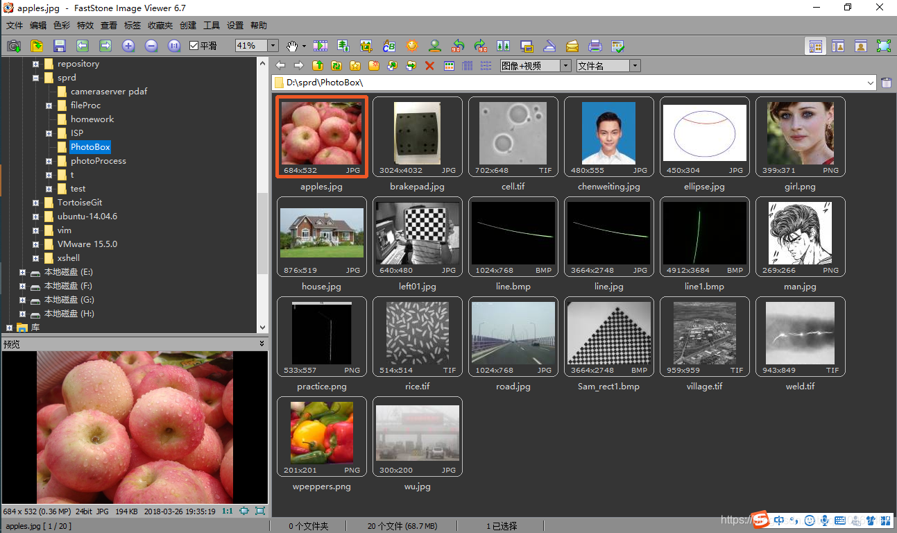The image size is (897, 533).
Task: Save the image with the floppy disk icon
Action: coord(60,46)
